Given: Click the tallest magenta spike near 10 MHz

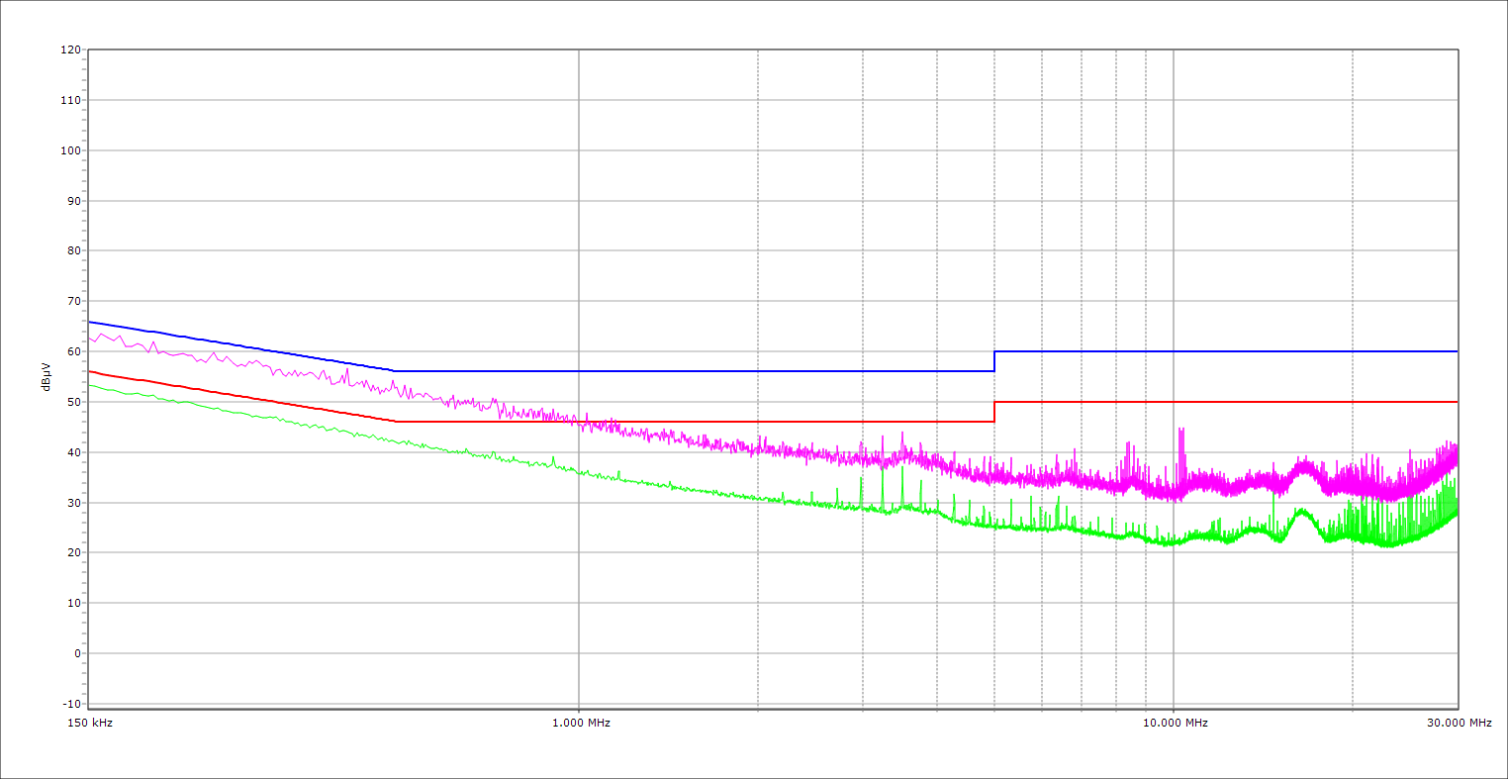Looking at the screenshot, I should 1180,432.
